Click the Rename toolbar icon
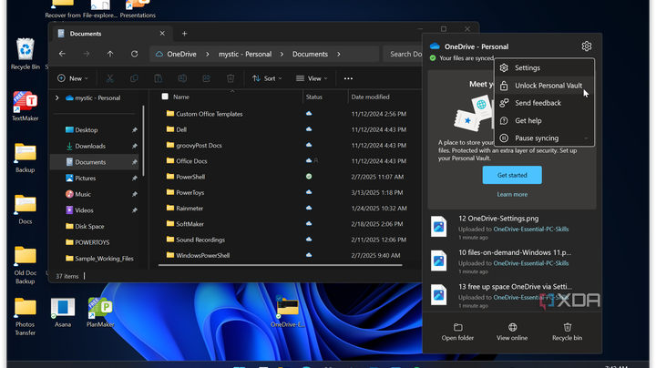The image size is (656, 368). [182, 78]
